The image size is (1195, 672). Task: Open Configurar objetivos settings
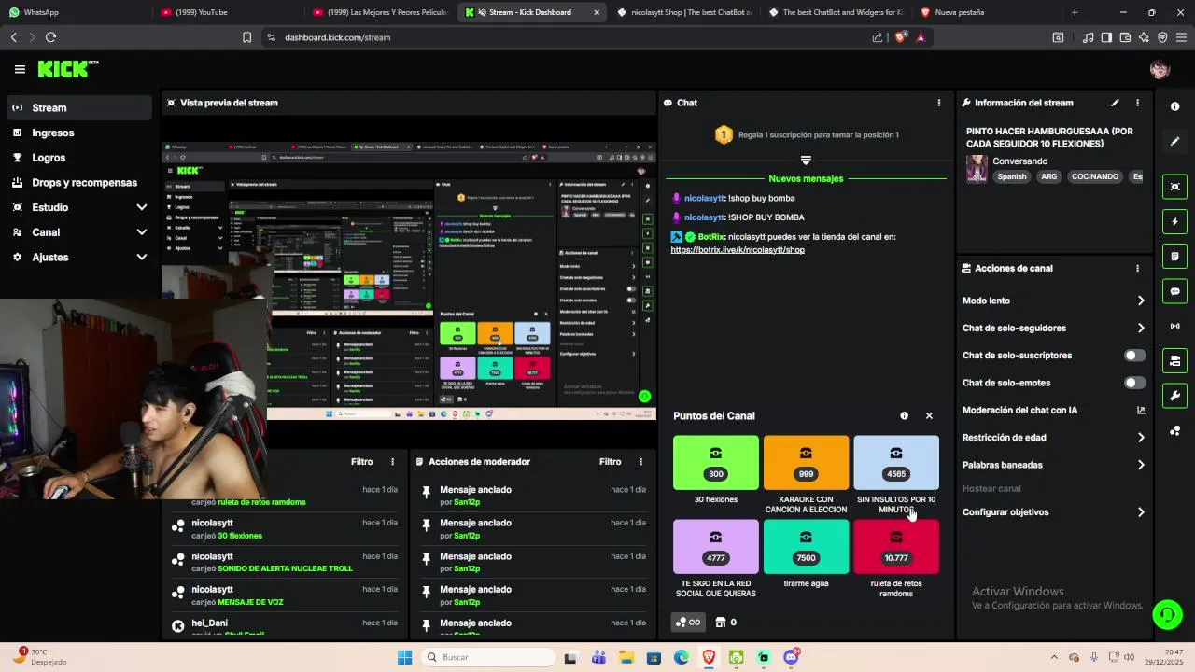pos(1053,512)
